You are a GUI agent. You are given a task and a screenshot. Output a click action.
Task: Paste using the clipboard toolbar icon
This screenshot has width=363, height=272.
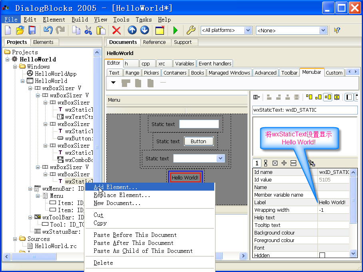tap(101, 30)
